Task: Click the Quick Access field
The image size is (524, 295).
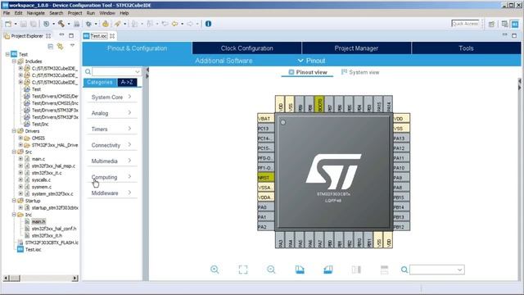Action: 465,24
